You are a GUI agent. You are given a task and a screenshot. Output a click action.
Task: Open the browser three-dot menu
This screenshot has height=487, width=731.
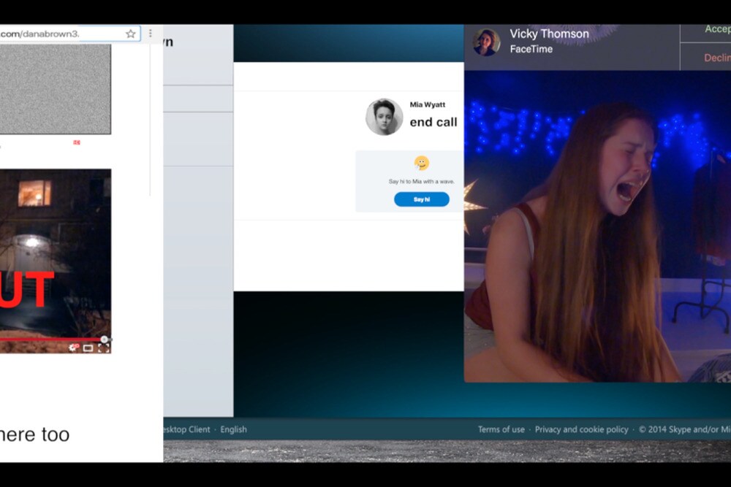pos(151,34)
